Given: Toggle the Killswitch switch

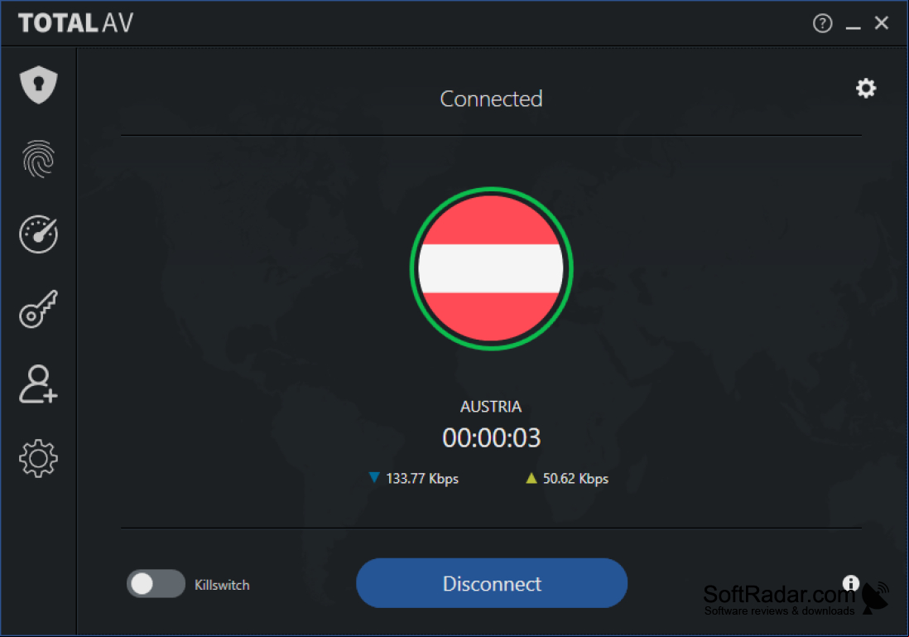Looking at the screenshot, I should pos(156,584).
